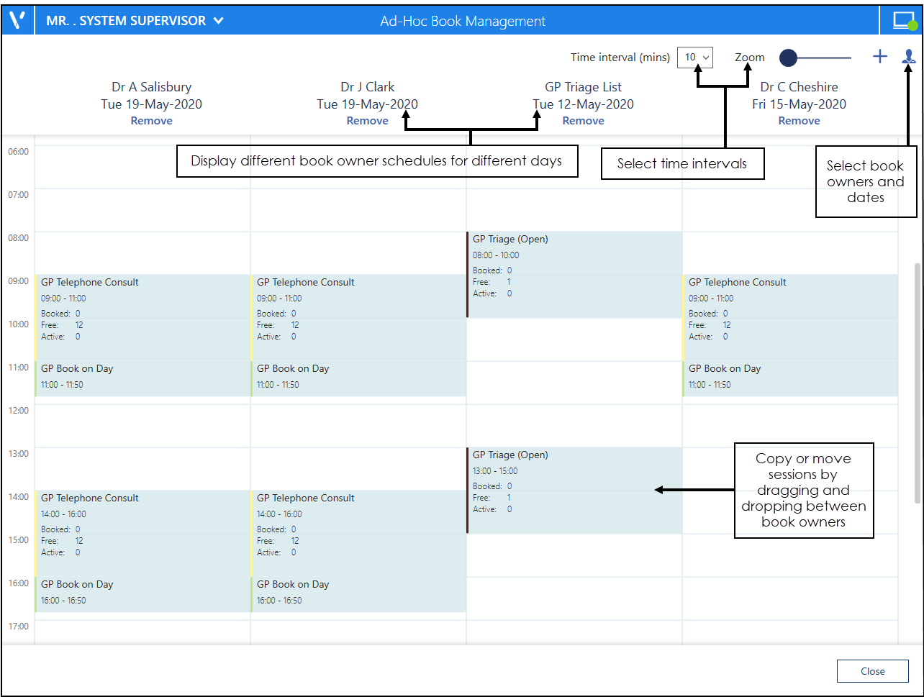Adjust the Zoom slider handle
Screen dimensions: 924x697
click(x=789, y=58)
